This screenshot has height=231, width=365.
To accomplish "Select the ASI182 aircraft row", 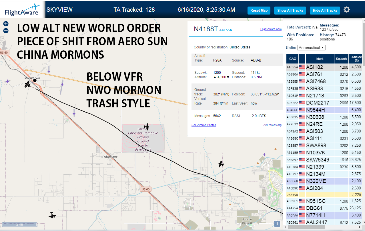I will [324, 67].
